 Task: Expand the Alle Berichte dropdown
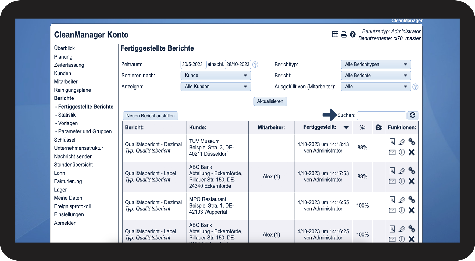tap(376, 76)
